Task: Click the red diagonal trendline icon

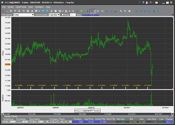Action: click(x=66, y=11)
